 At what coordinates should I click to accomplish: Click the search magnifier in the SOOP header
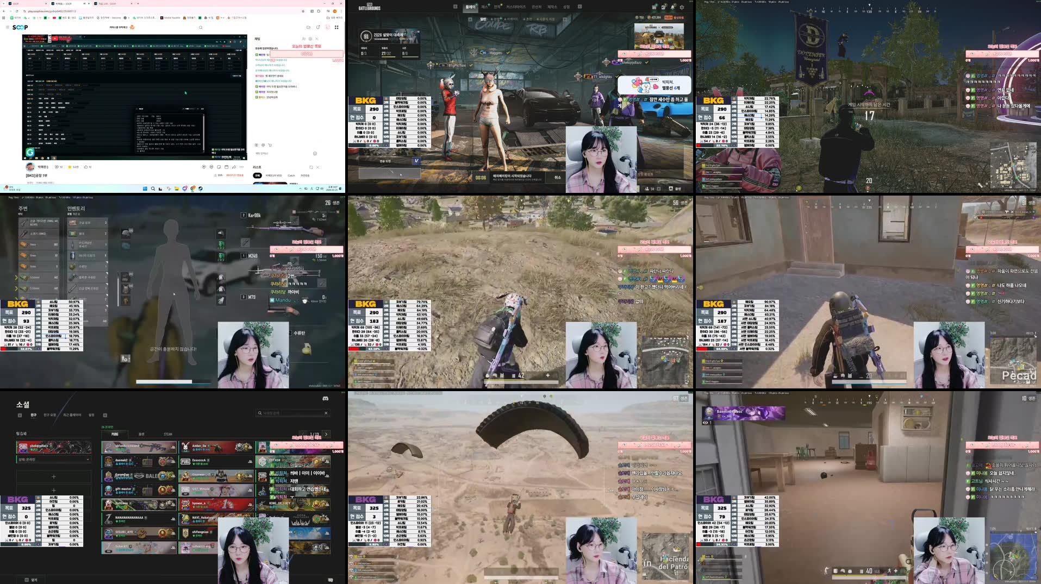[x=200, y=27]
